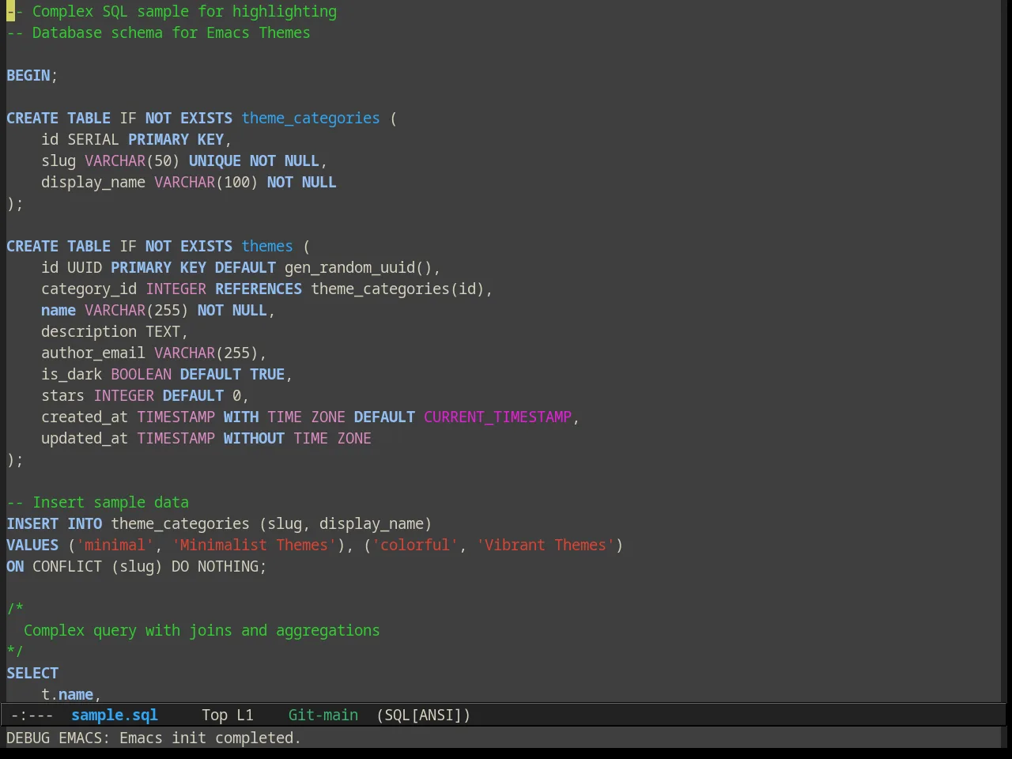Click CONFLICT in the ON CONFLICT line
Screen dimensions: 1012x759
point(67,566)
